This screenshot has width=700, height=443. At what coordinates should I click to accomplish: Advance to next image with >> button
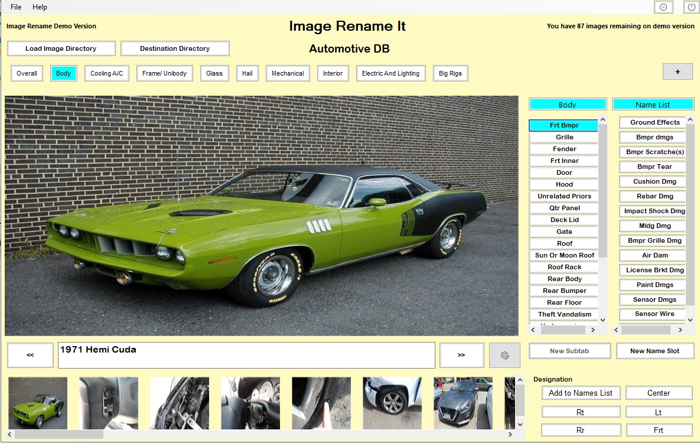461,355
